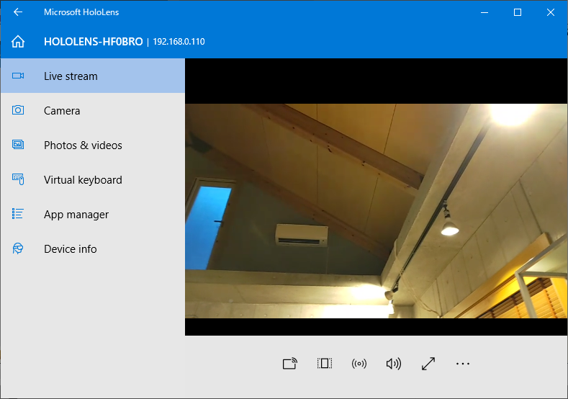The width and height of the screenshot is (568, 399).
Task: Open Photos & videos
Action: [83, 145]
